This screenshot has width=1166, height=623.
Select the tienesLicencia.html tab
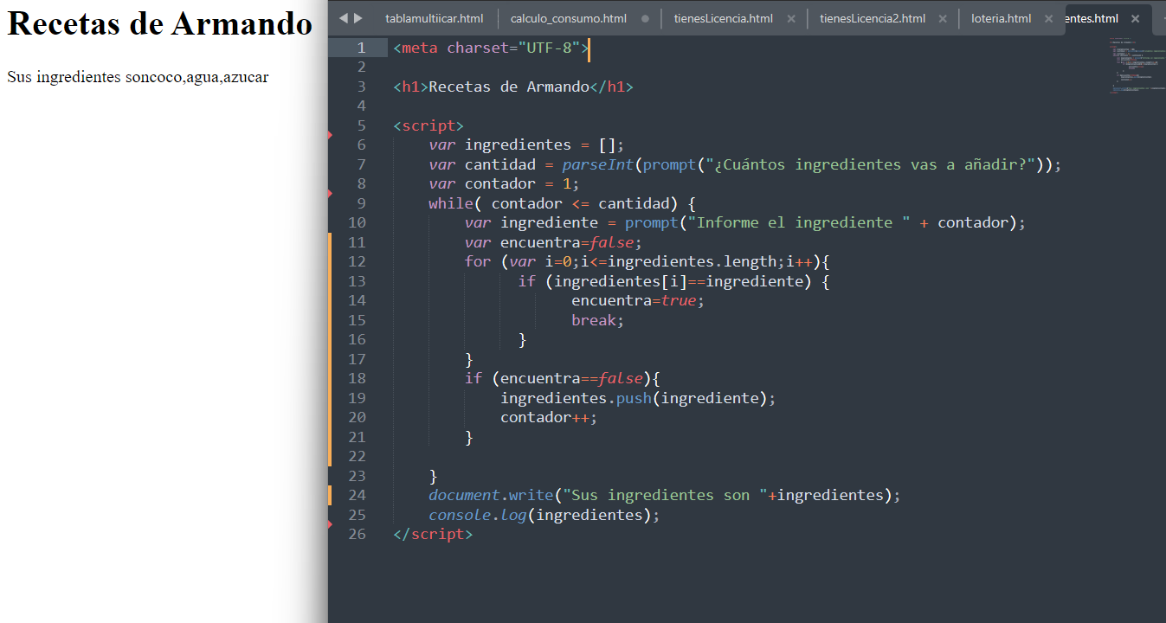tap(724, 18)
